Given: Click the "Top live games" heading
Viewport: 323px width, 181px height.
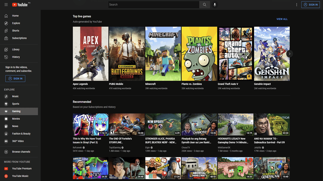Looking at the screenshot, I should (x=82, y=16).
